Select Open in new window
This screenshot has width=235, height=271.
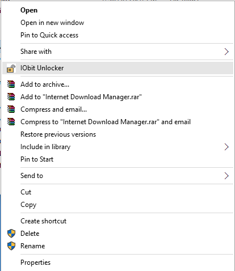pos(117,23)
